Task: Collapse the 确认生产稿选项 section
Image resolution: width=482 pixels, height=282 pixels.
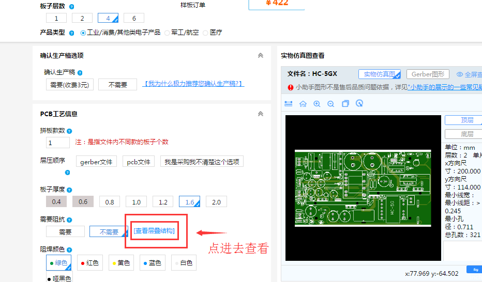Action: point(260,56)
